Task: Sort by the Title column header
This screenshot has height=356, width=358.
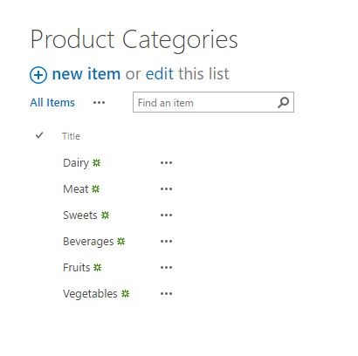Action: coord(71,136)
